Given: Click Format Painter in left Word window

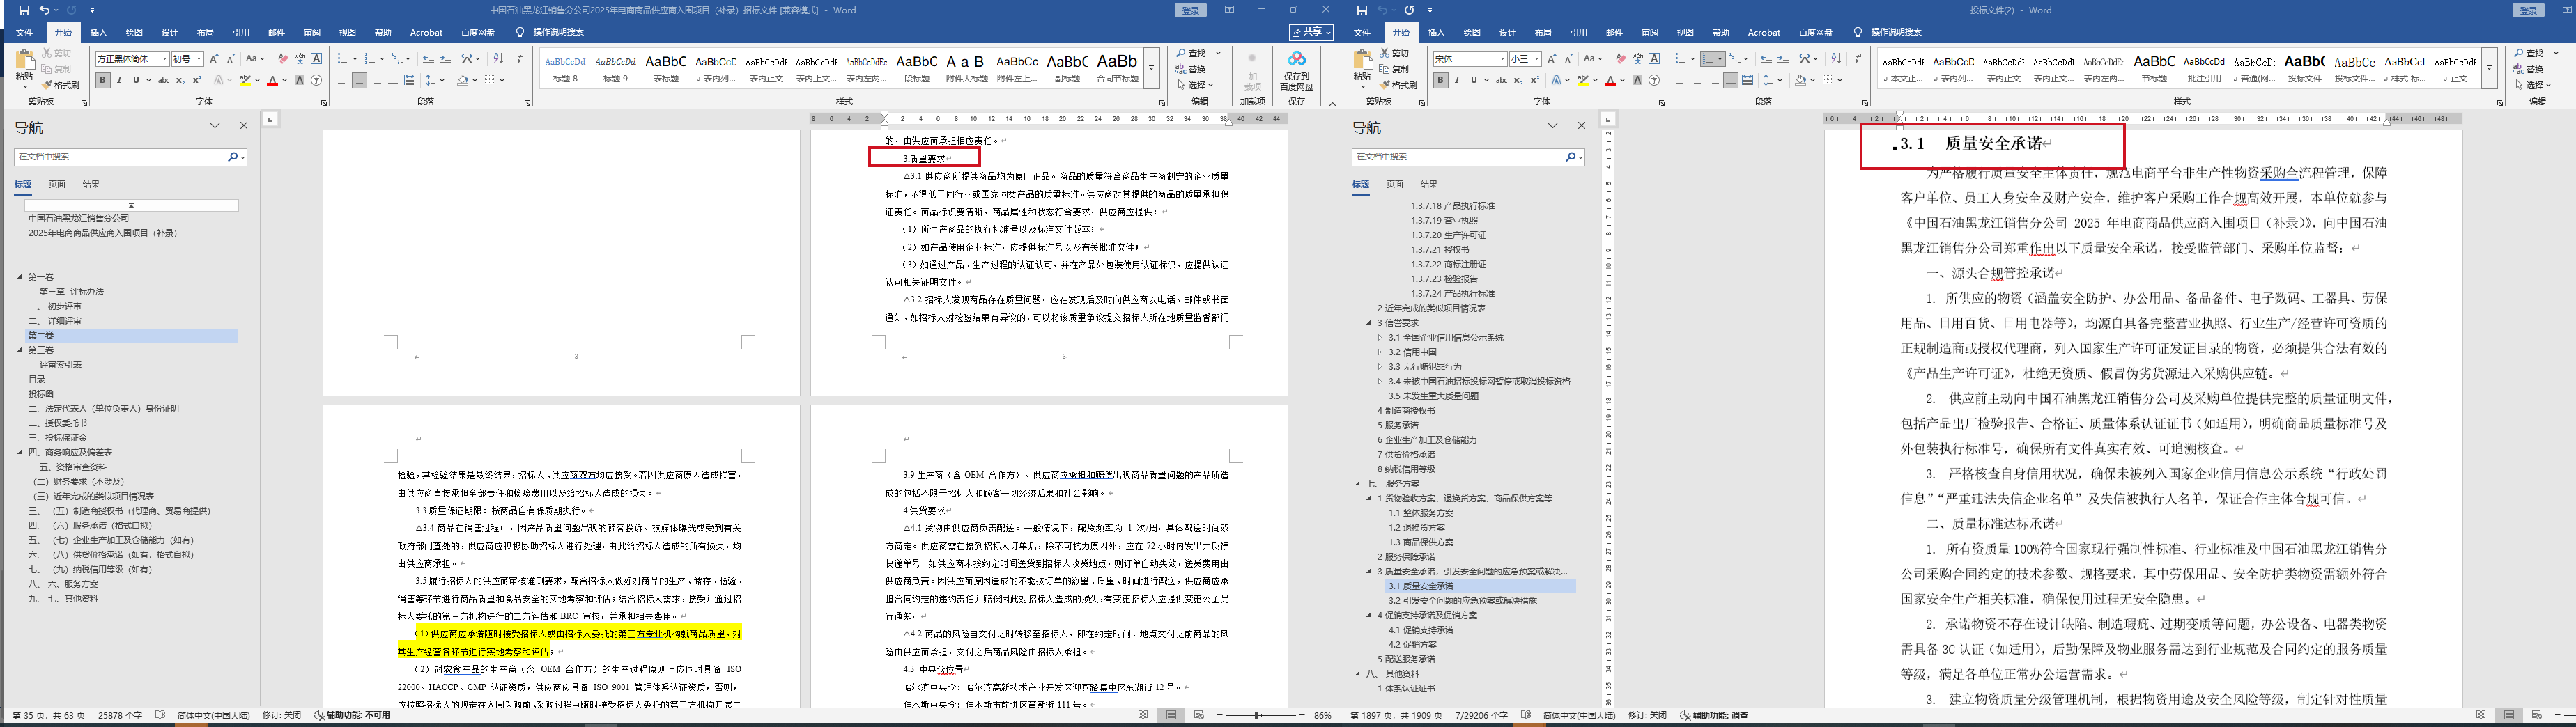Looking at the screenshot, I should 62,85.
